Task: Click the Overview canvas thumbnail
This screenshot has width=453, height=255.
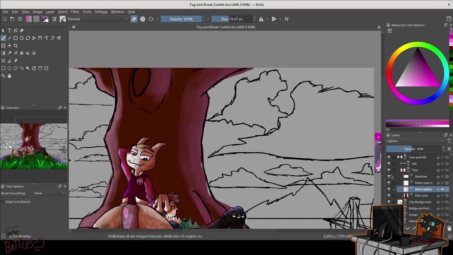Action: 34,146
